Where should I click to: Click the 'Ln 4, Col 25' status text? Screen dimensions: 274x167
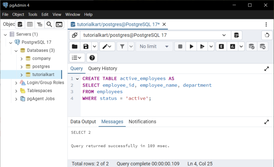pos(200,164)
